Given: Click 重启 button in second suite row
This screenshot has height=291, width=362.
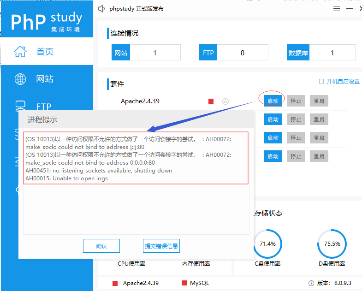Looking at the screenshot, I should (x=319, y=119).
